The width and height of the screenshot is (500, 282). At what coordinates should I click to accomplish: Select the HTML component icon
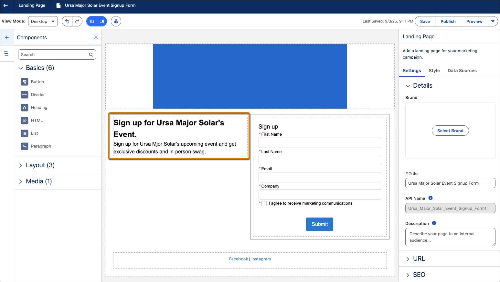click(x=25, y=121)
